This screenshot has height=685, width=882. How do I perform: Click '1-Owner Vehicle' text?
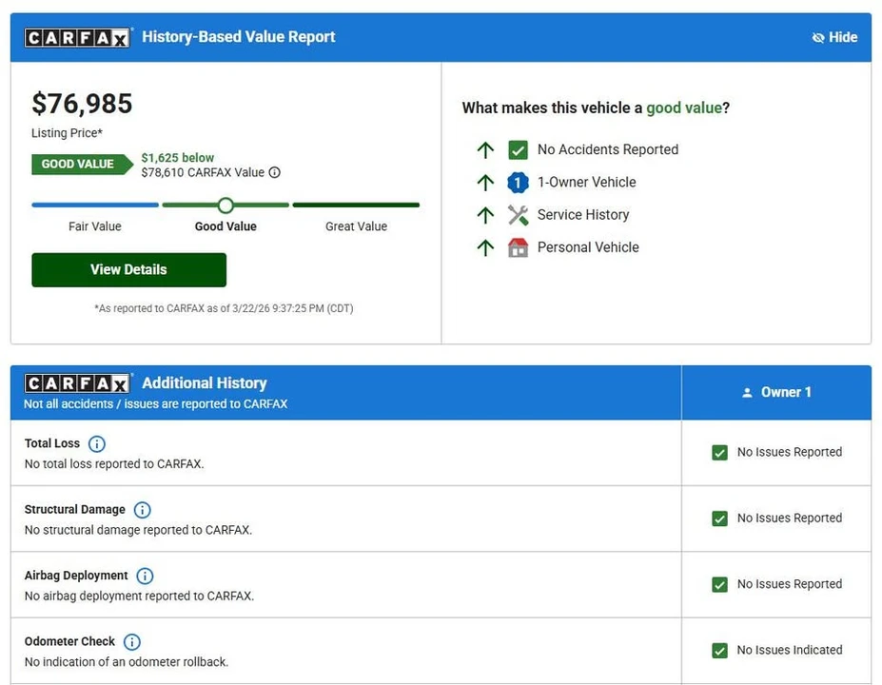tap(587, 183)
